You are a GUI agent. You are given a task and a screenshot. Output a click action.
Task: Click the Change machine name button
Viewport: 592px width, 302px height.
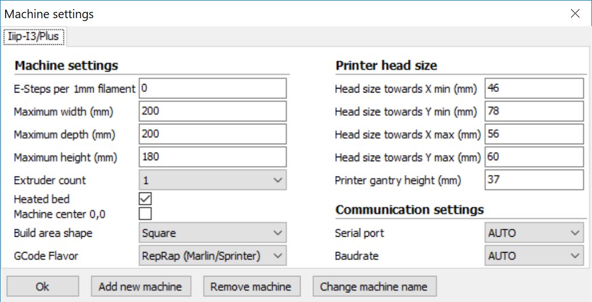pyautogui.click(x=374, y=286)
